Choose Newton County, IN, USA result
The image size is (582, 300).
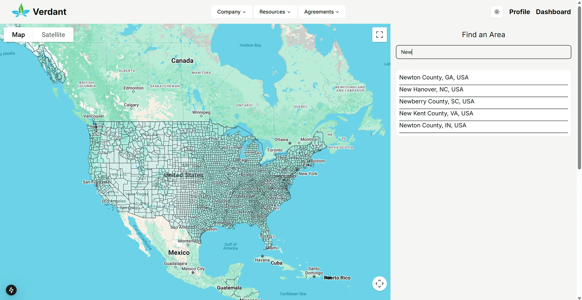click(x=433, y=126)
